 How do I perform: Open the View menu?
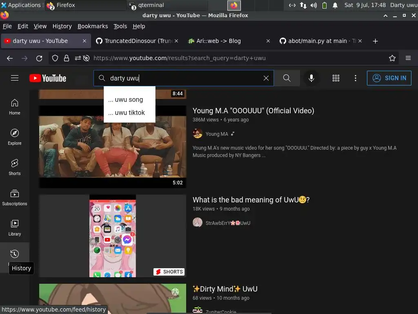(x=40, y=26)
